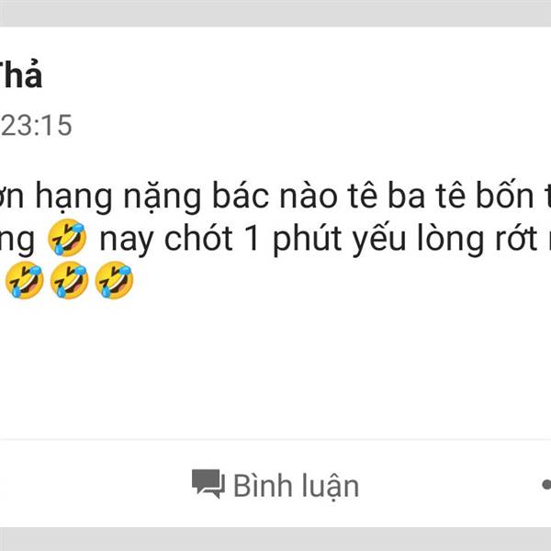This screenshot has width=551, height=551.
Task: Tap the word "bác" in the post
Action: (x=241, y=195)
